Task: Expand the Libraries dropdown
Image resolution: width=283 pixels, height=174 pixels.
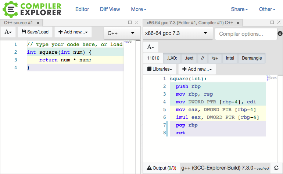Action: click(x=160, y=69)
